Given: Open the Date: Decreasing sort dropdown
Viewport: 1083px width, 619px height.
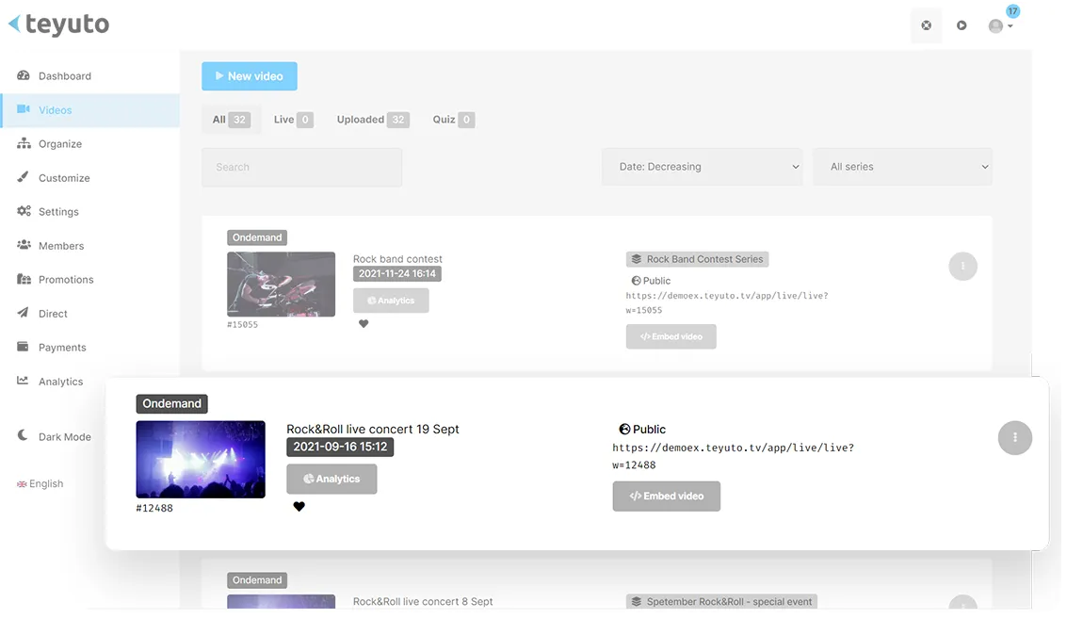Looking at the screenshot, I should (x=702, y=166).
